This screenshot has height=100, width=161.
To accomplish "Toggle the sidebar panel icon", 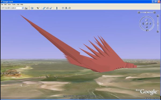I will click(x=32, y=8).
